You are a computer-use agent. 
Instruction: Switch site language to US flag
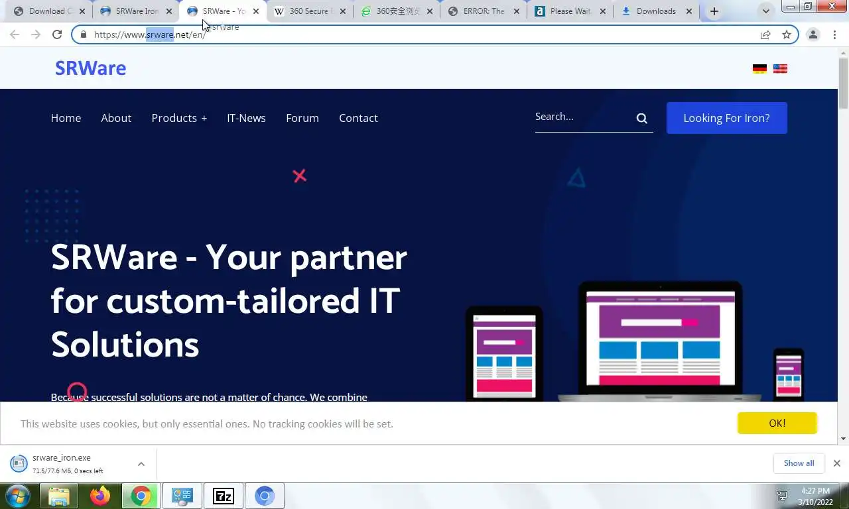[x=780, y=68]
